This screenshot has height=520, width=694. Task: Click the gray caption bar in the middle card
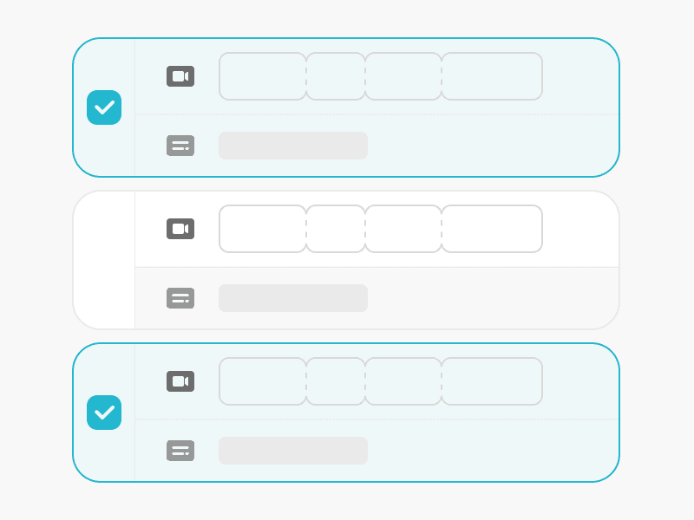tap(293, 298)
